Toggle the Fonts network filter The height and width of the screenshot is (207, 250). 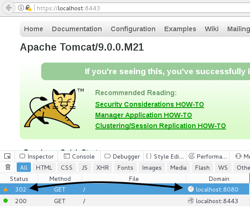coord(125,167)
